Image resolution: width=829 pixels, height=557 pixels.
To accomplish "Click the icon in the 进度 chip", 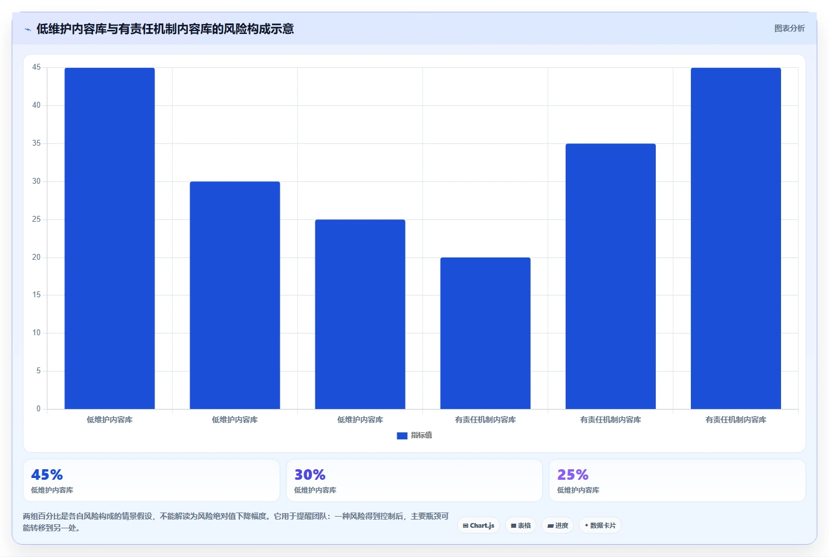I will (x=550, y=526).
